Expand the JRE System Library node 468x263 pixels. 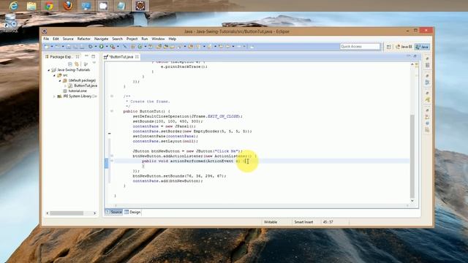(54, 96)
